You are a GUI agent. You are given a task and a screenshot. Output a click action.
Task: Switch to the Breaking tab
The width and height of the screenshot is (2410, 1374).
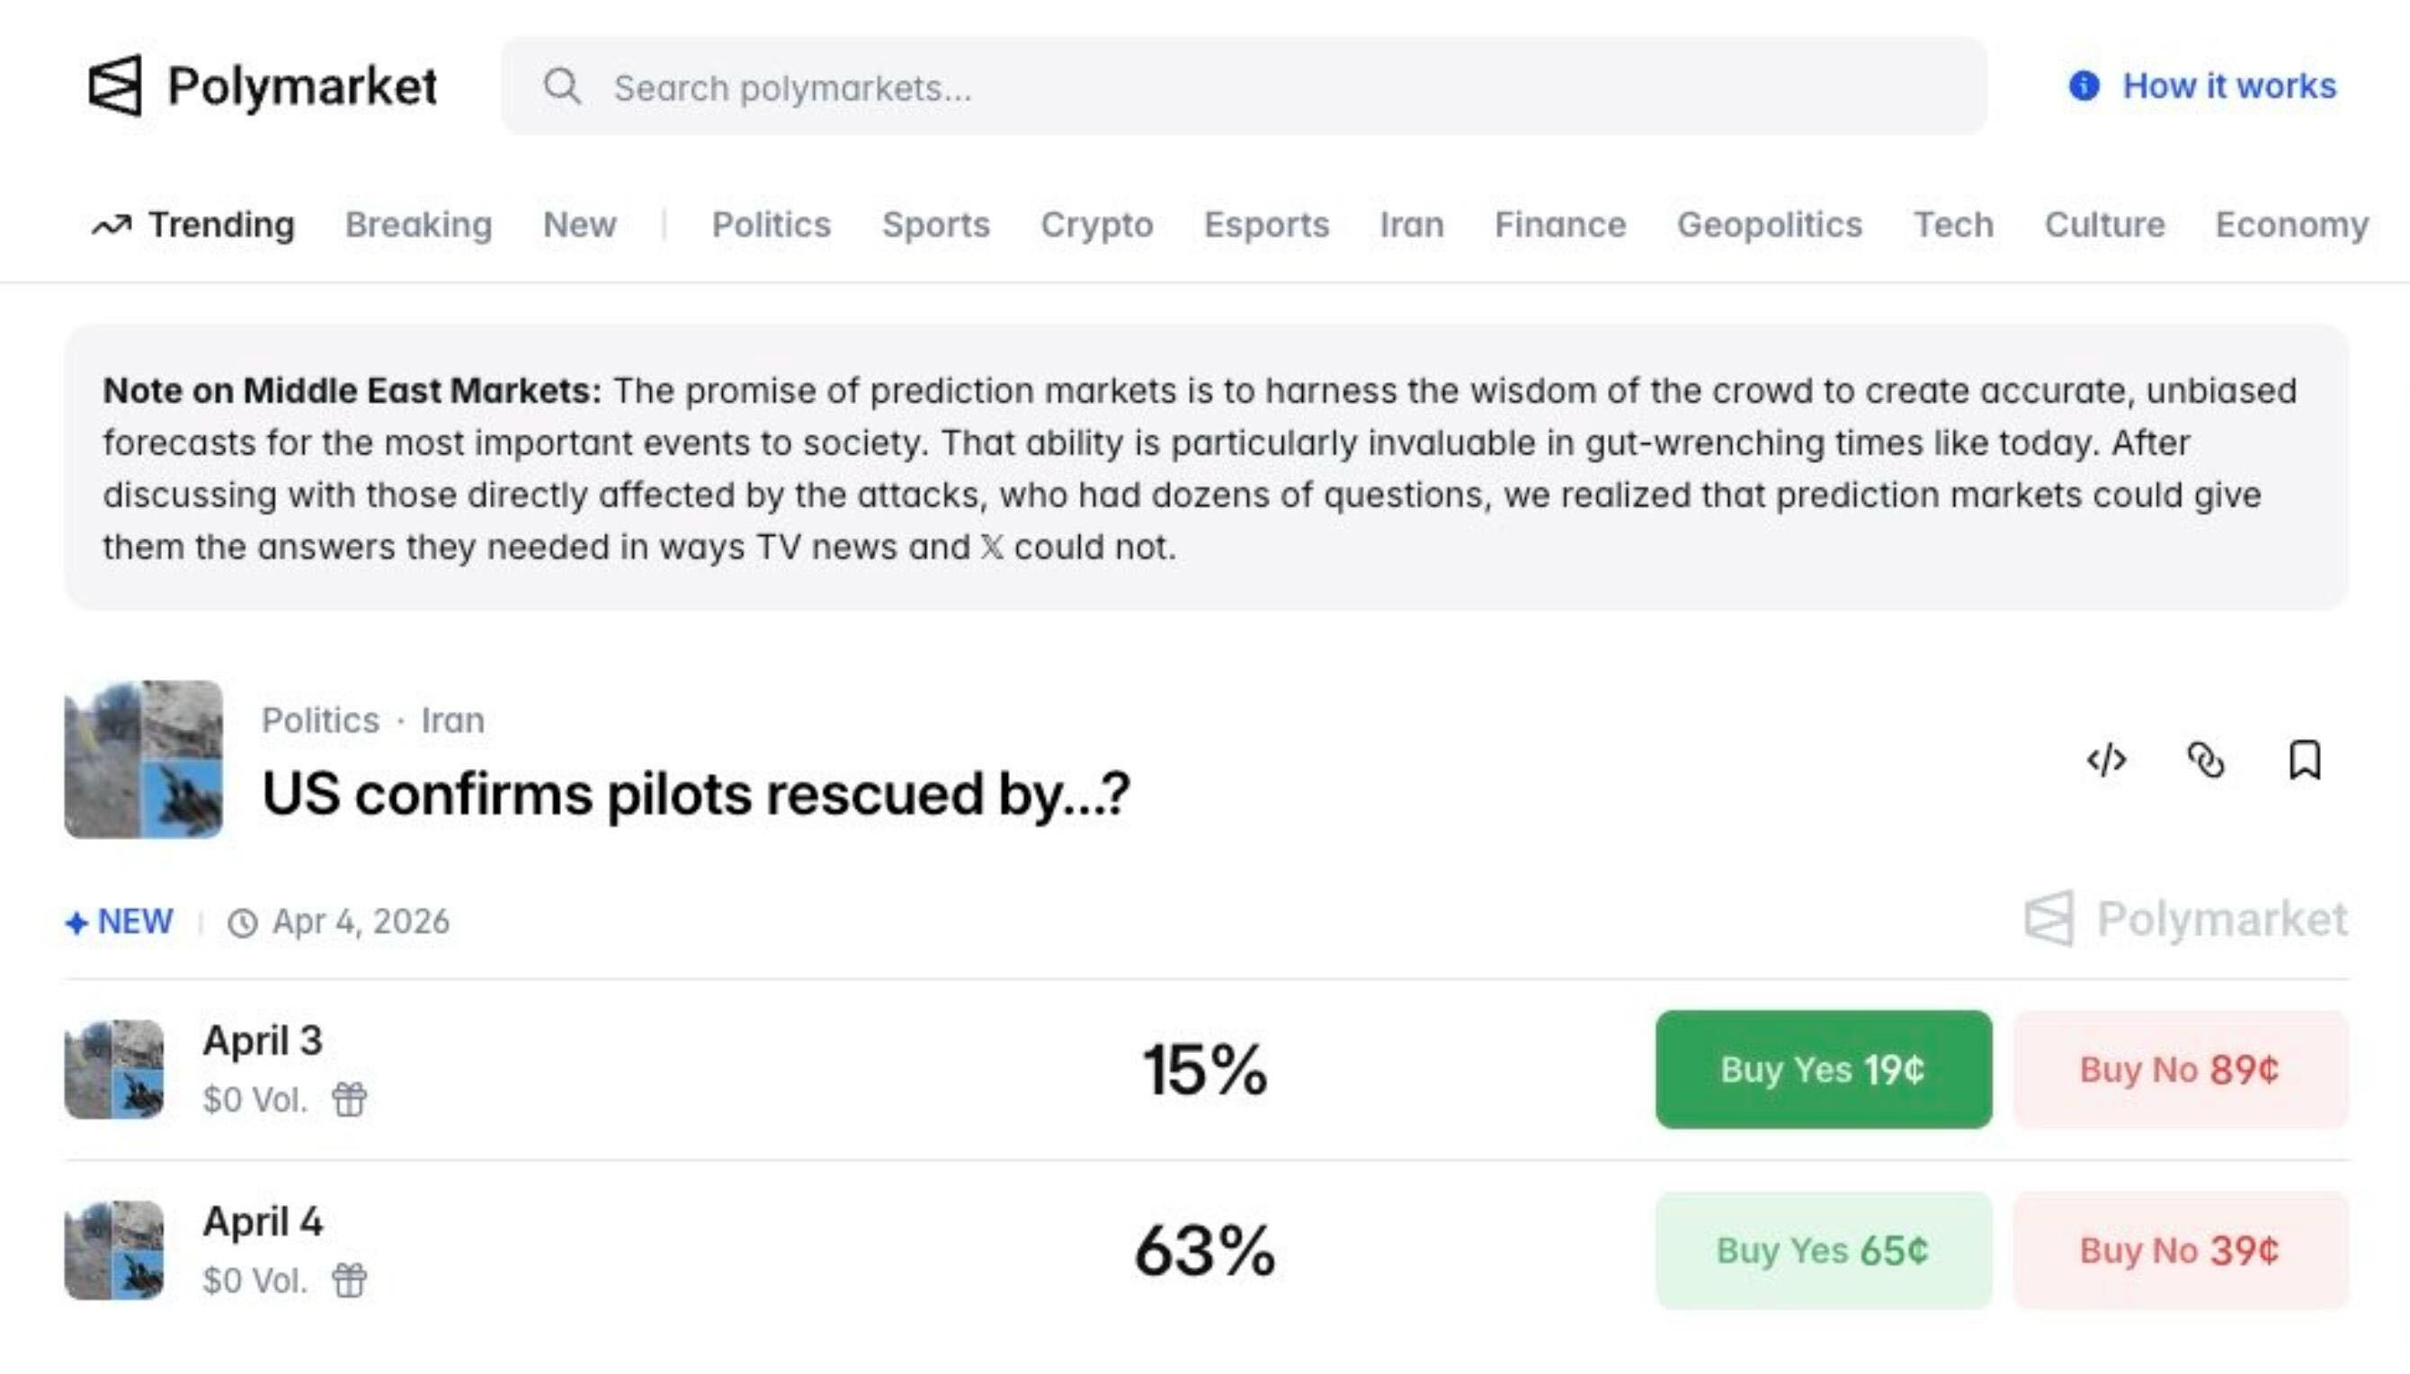(x=418, y=225)
